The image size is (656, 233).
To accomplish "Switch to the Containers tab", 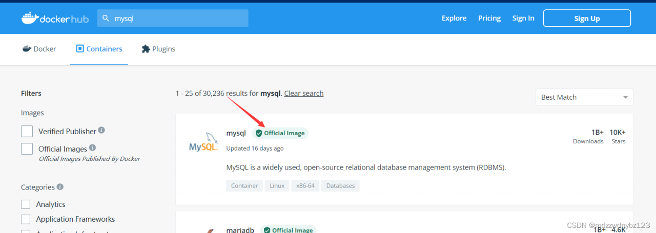I will click(99, 49).
